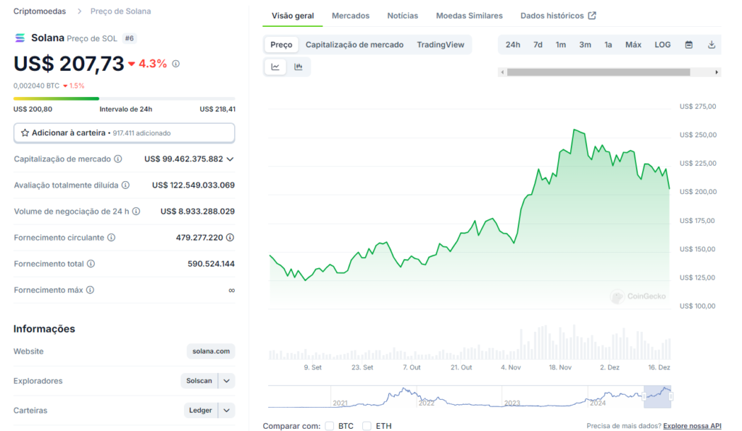Switch chart to Capitalização de mercado
The height and width of the screenshot is (431, 742).
(354, 44)
